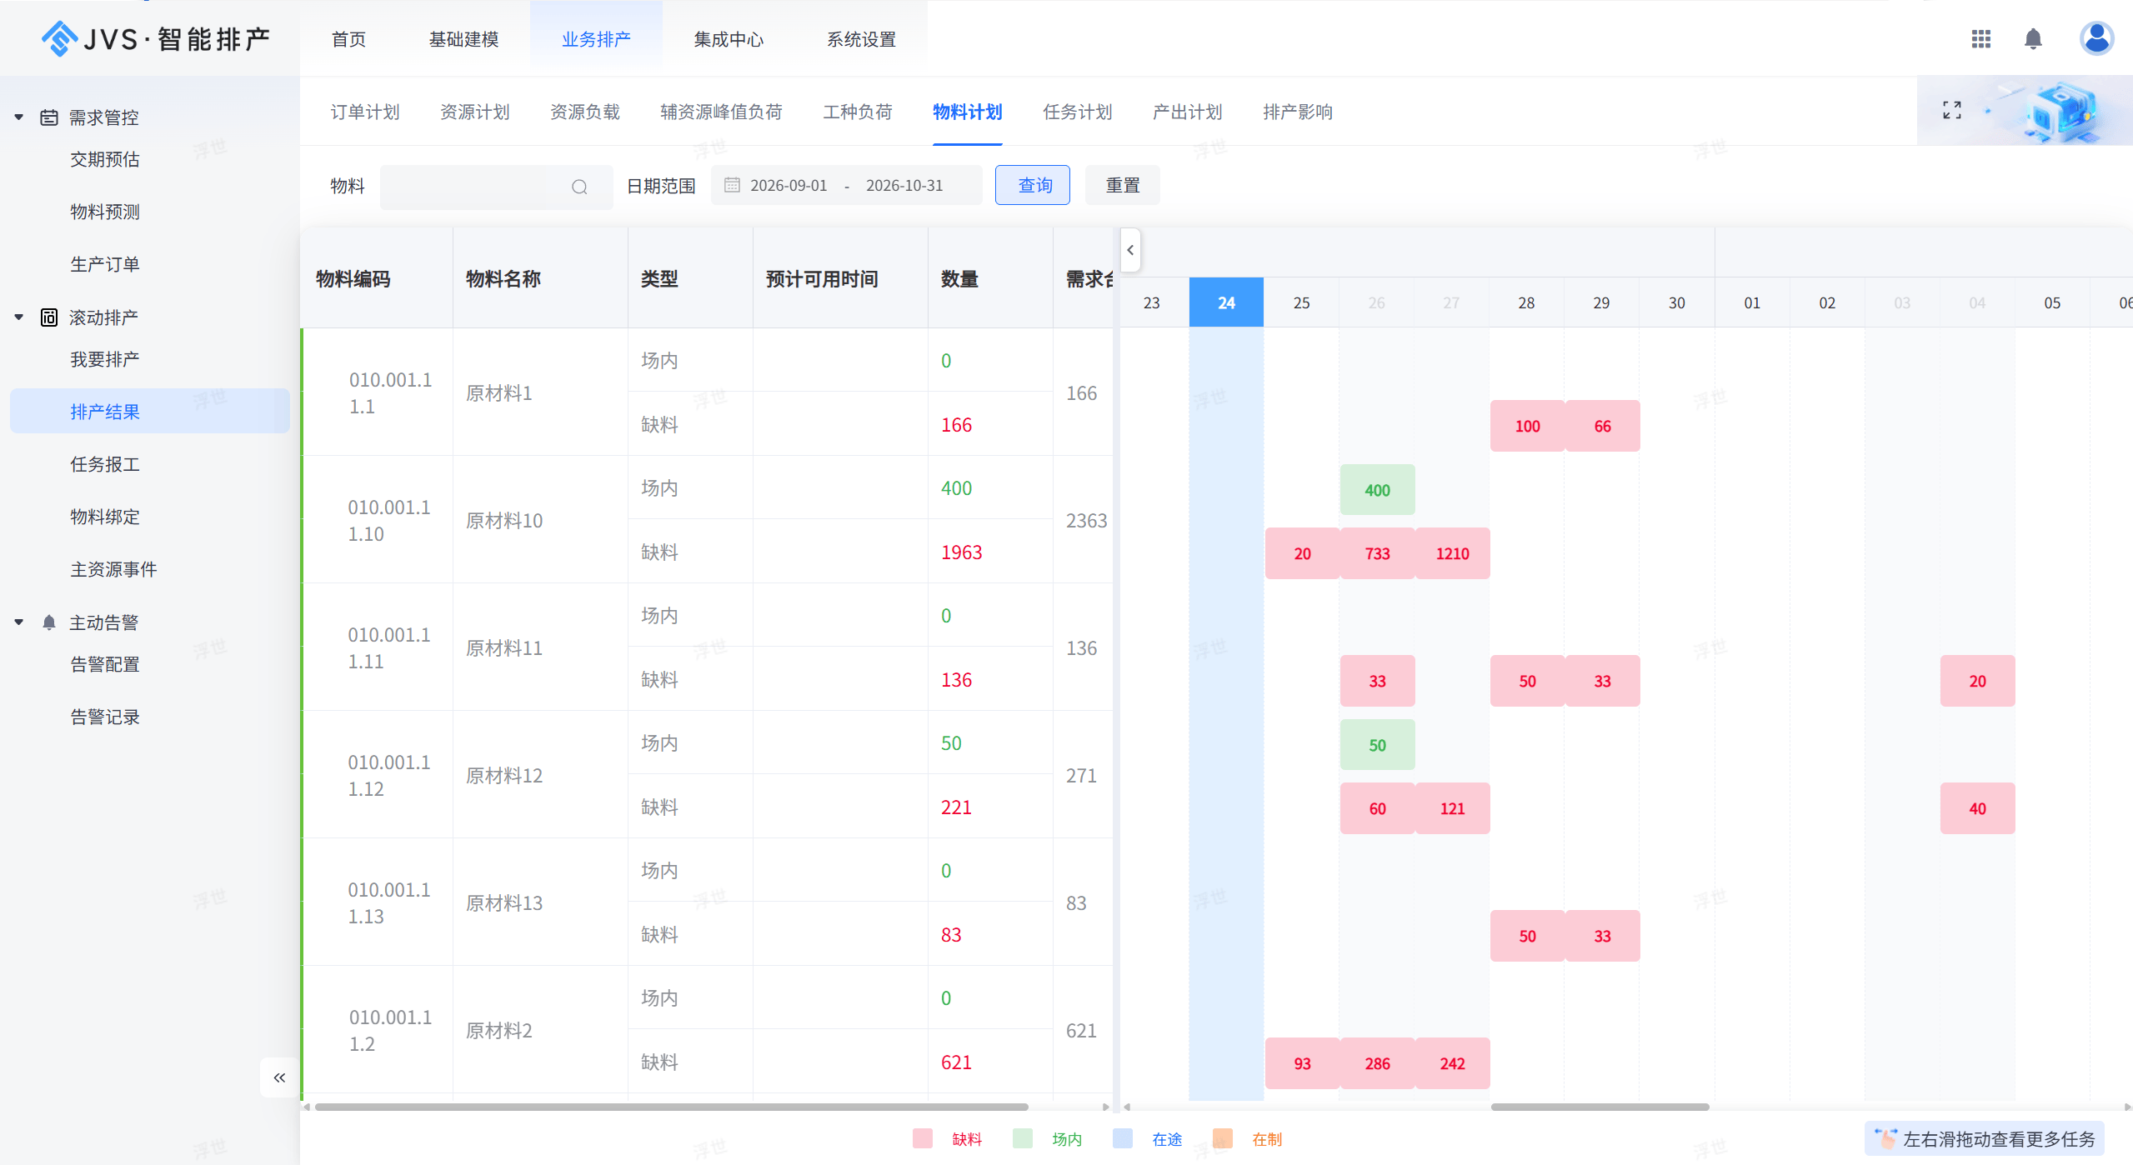Click the 滚动排产 schedule icon

point(49,317)
